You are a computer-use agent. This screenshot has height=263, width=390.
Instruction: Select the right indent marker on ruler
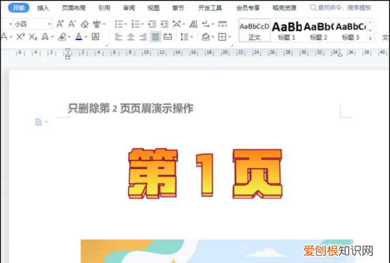(x=340, y=54)
